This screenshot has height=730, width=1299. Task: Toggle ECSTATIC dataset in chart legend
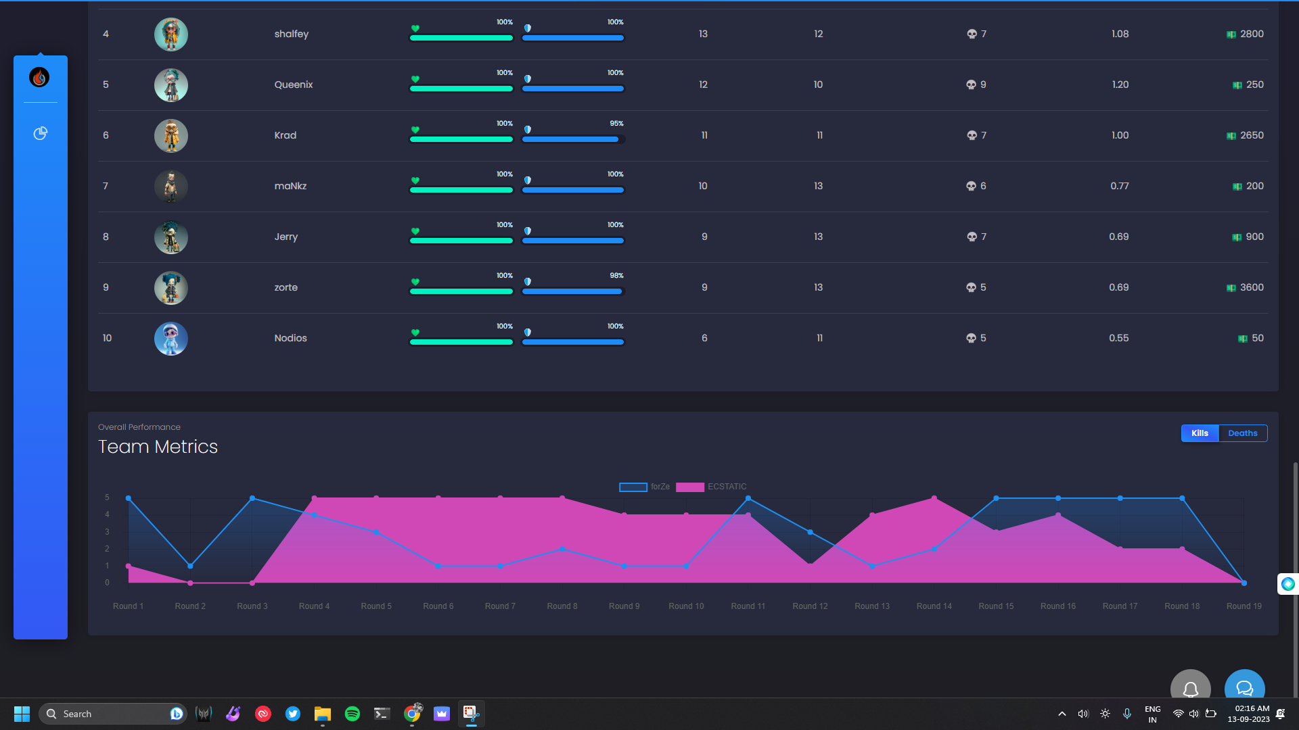690,487
